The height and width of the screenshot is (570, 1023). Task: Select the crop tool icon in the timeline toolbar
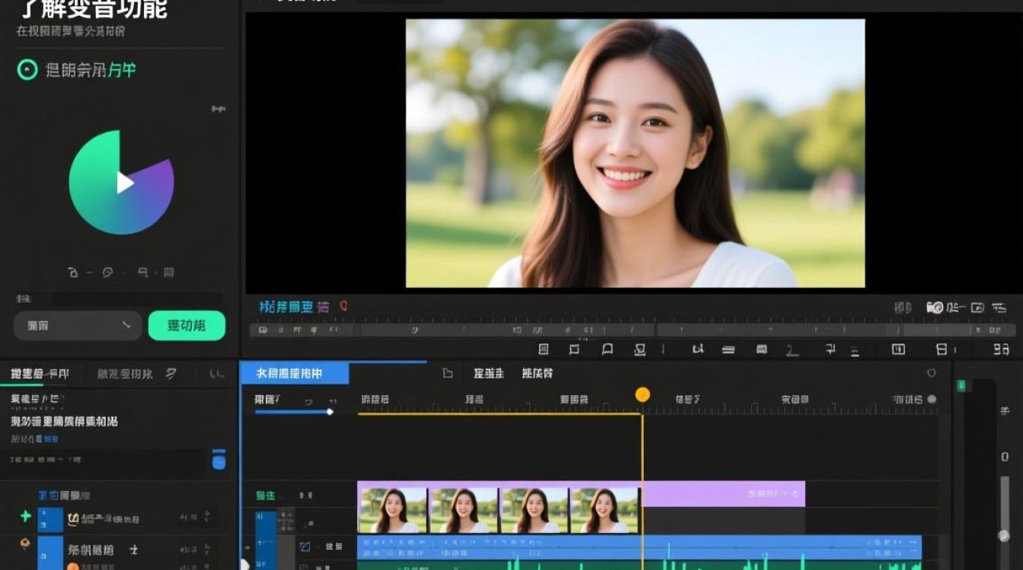click(x=575, y=350)
